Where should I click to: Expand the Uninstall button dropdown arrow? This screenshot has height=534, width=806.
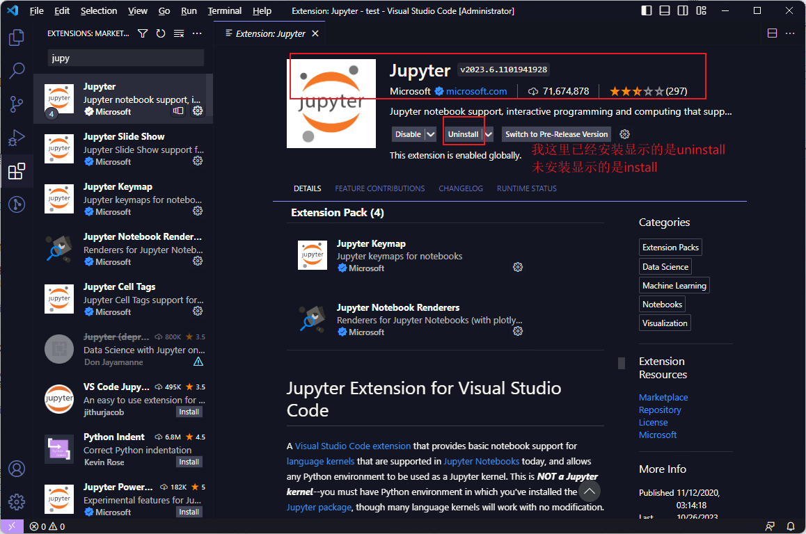[489, 134]
